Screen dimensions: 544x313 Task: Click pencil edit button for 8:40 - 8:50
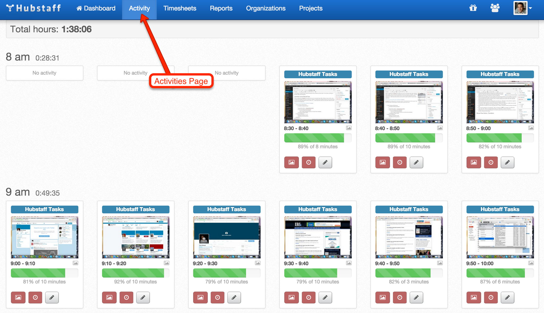[416, 162]
